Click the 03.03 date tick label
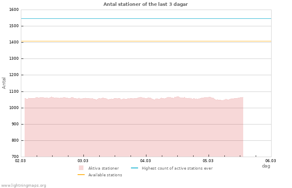Screen dimensions: 292x188 pyautogui.click(x=83, y=160)
